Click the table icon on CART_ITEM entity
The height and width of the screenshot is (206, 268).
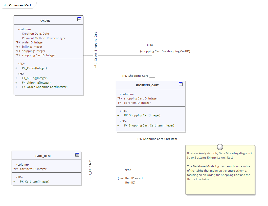(x=77, y=154)
